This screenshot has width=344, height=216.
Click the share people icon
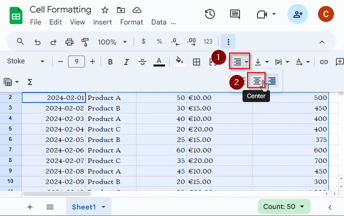tap(297, 14)
